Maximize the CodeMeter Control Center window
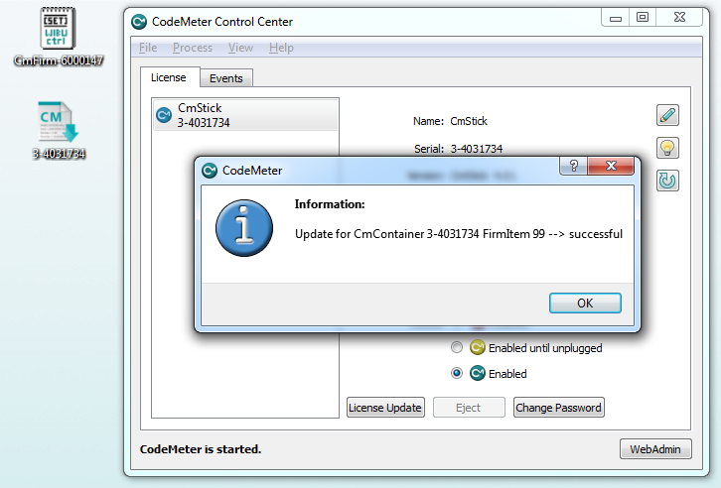Viewport: 721px width, 488px height. (643, 18)
